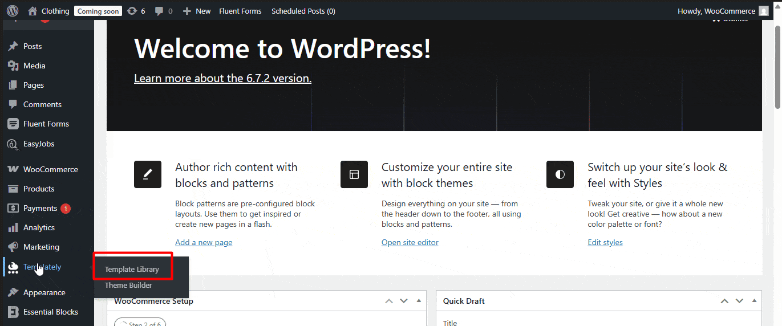Screen dimensions: 782x326
Task: Click the Clothing site name in admin bar
Action: coord(55,11)
